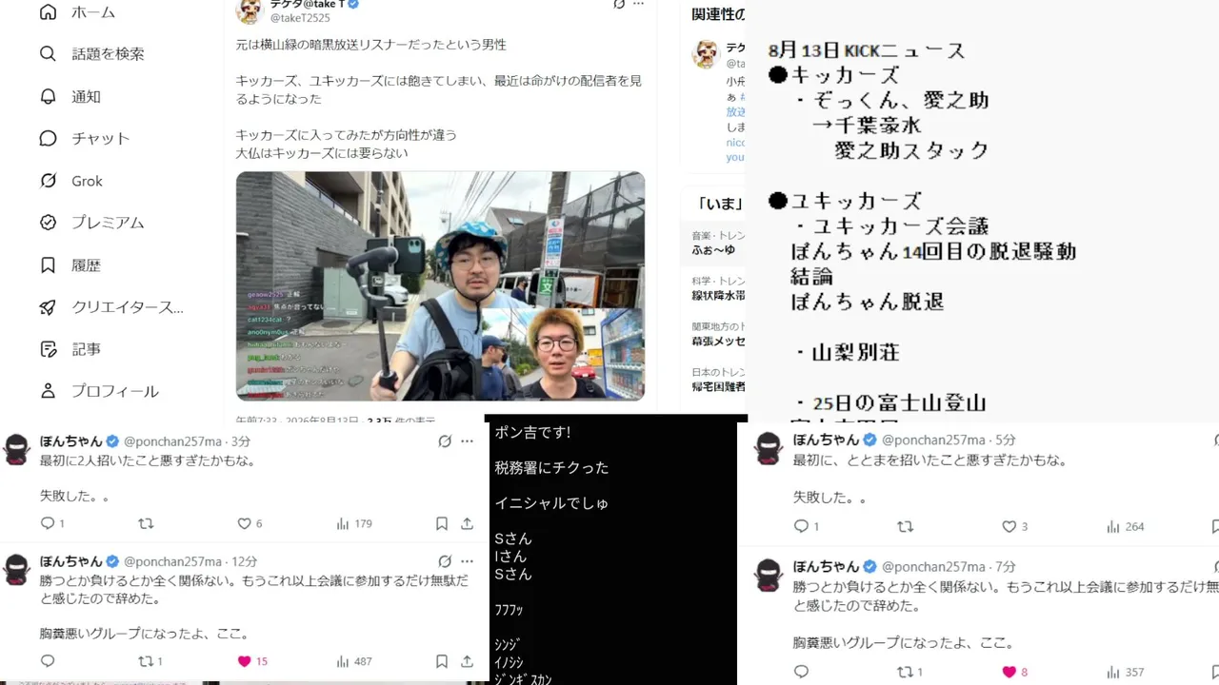Repost the 12分 ぽんちゃん post
1219x685 pixels.
coord(146,661)
